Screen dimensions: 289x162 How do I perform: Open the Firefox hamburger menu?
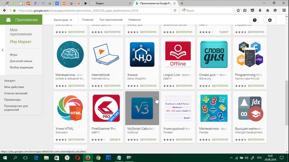(284, 10)
